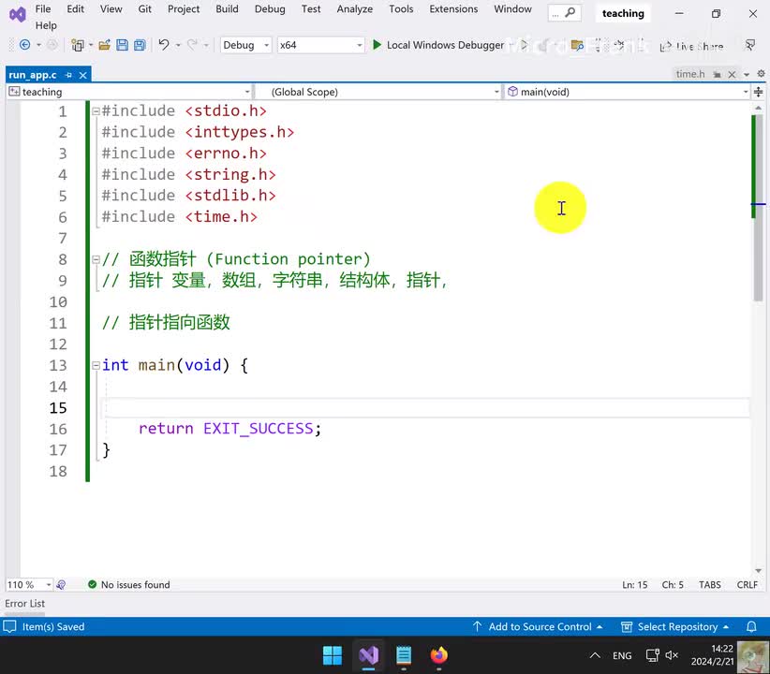The width and height of the screenshot is (770, 674).
Task: Open the main(void) member dropdown
Action: point(627,92)
